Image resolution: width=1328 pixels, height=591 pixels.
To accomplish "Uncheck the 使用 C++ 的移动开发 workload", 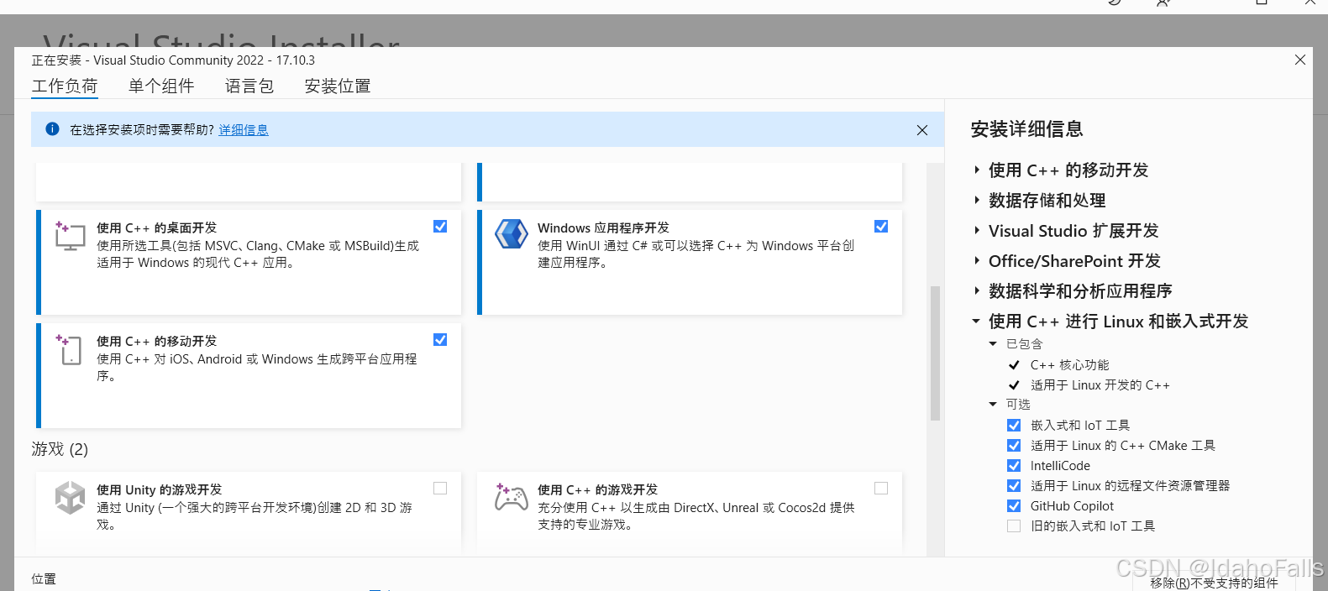I will 440,340.
